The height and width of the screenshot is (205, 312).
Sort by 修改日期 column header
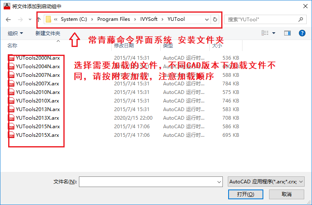click(x=124, y=46)
